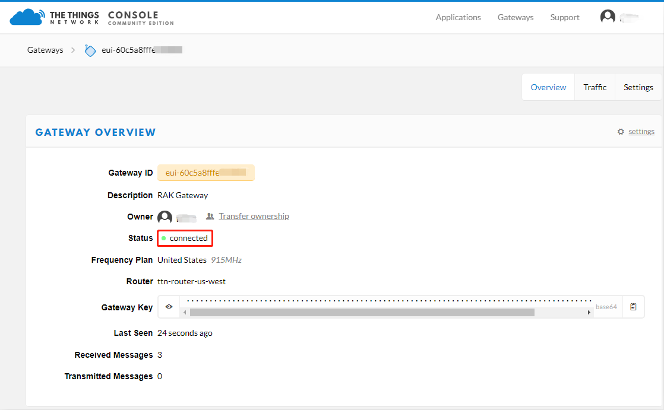
Task: Click the 'Description' label
Action: coord(130,195)
